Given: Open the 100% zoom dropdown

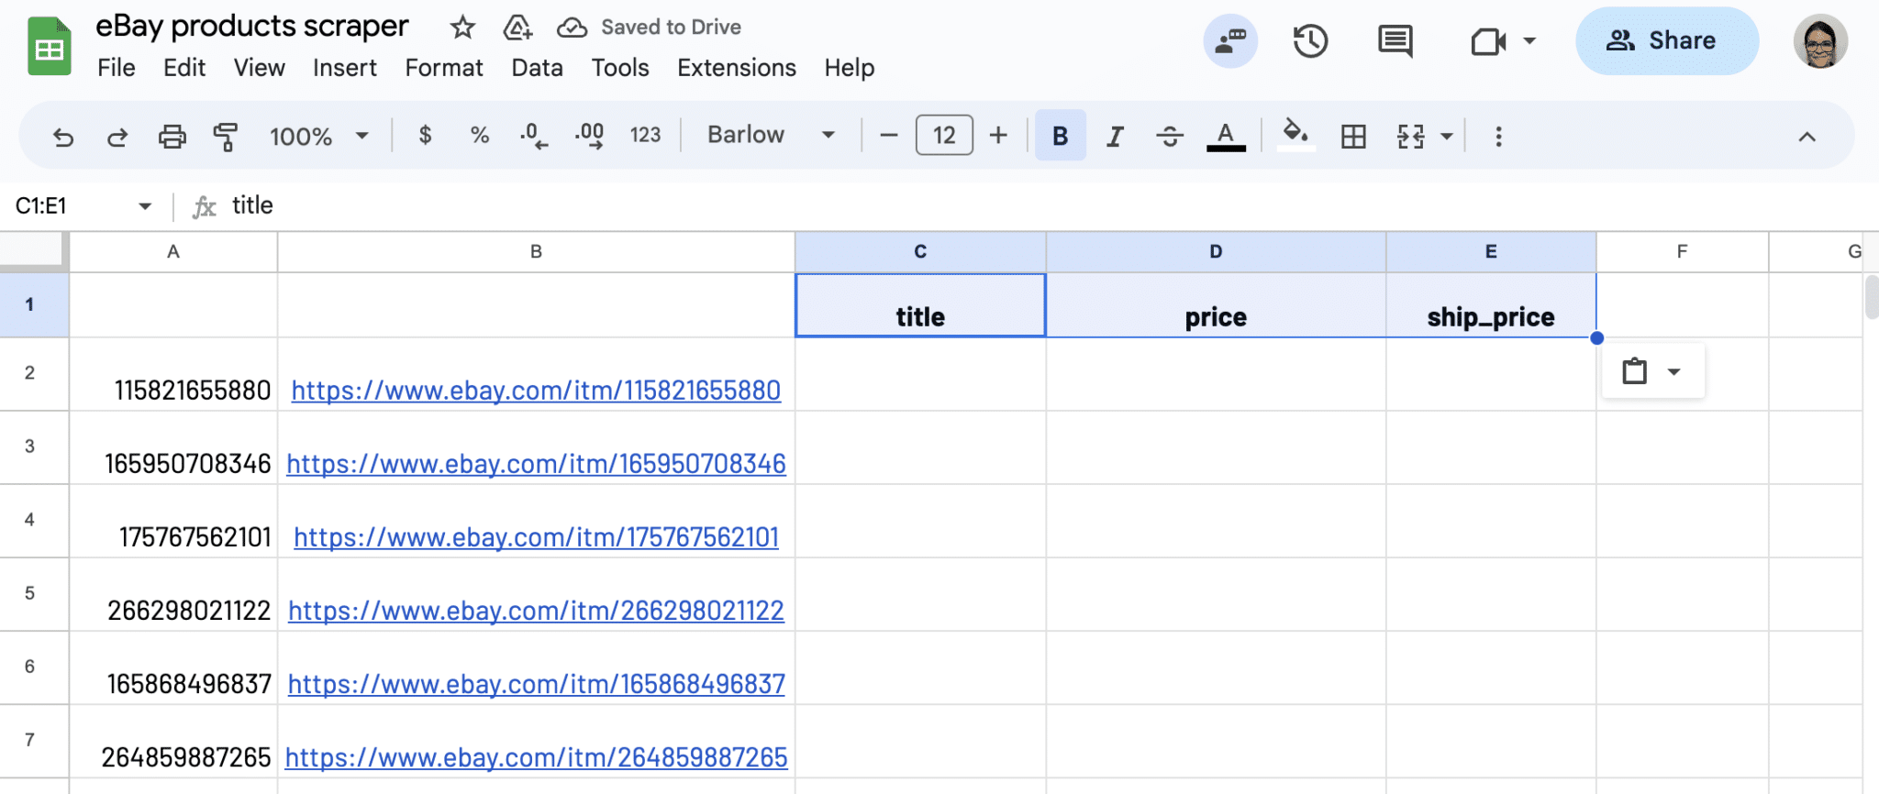Looking at the screenshot, I should pos(318,137).
